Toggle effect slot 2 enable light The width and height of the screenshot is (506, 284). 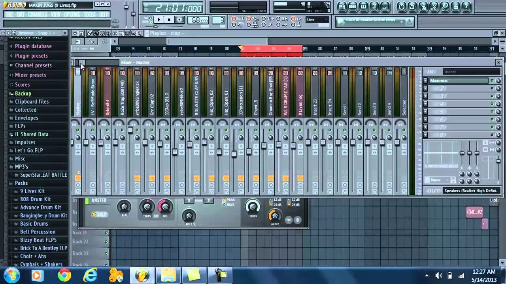(492, 88)
